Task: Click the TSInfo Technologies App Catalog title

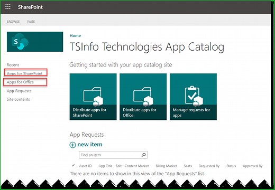Action: [147, 47]
